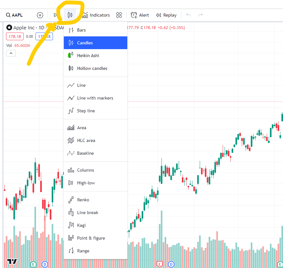This screenshot has height=268, width=283.
Task: Open the chart type candles button
Action: click(x=70, y=15)
